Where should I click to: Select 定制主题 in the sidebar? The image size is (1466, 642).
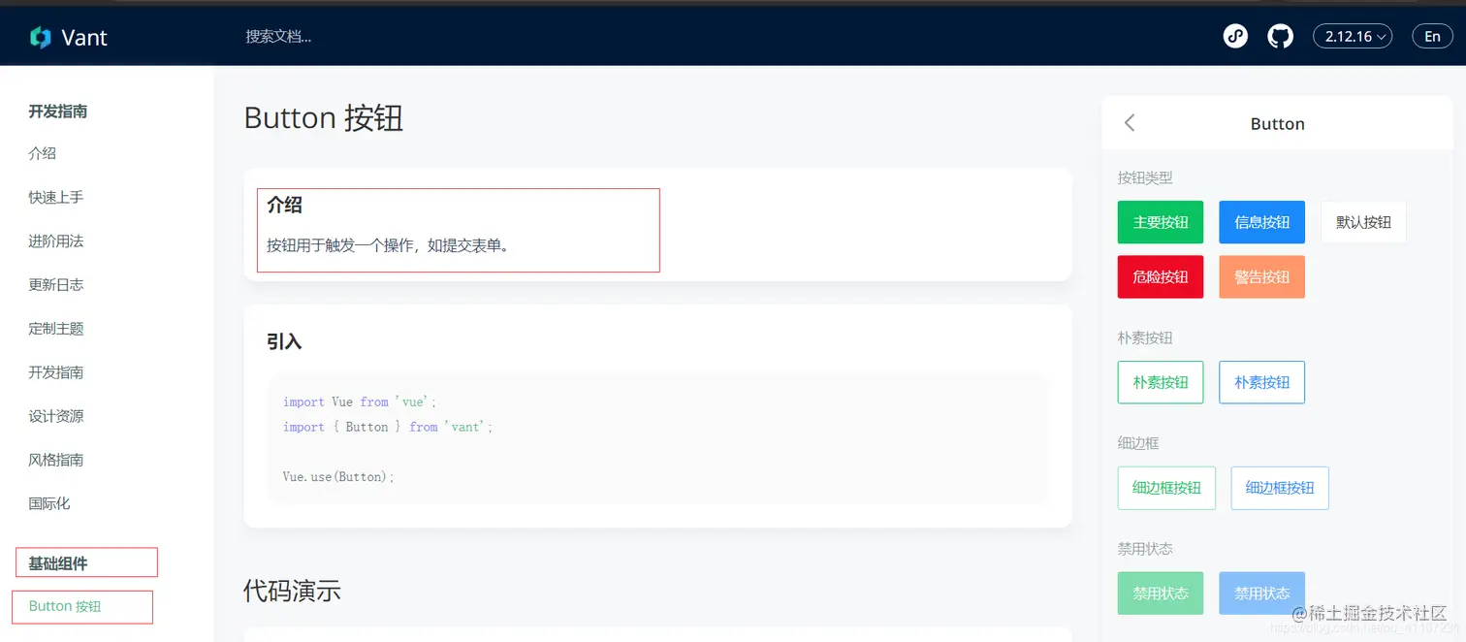[56, 328]
